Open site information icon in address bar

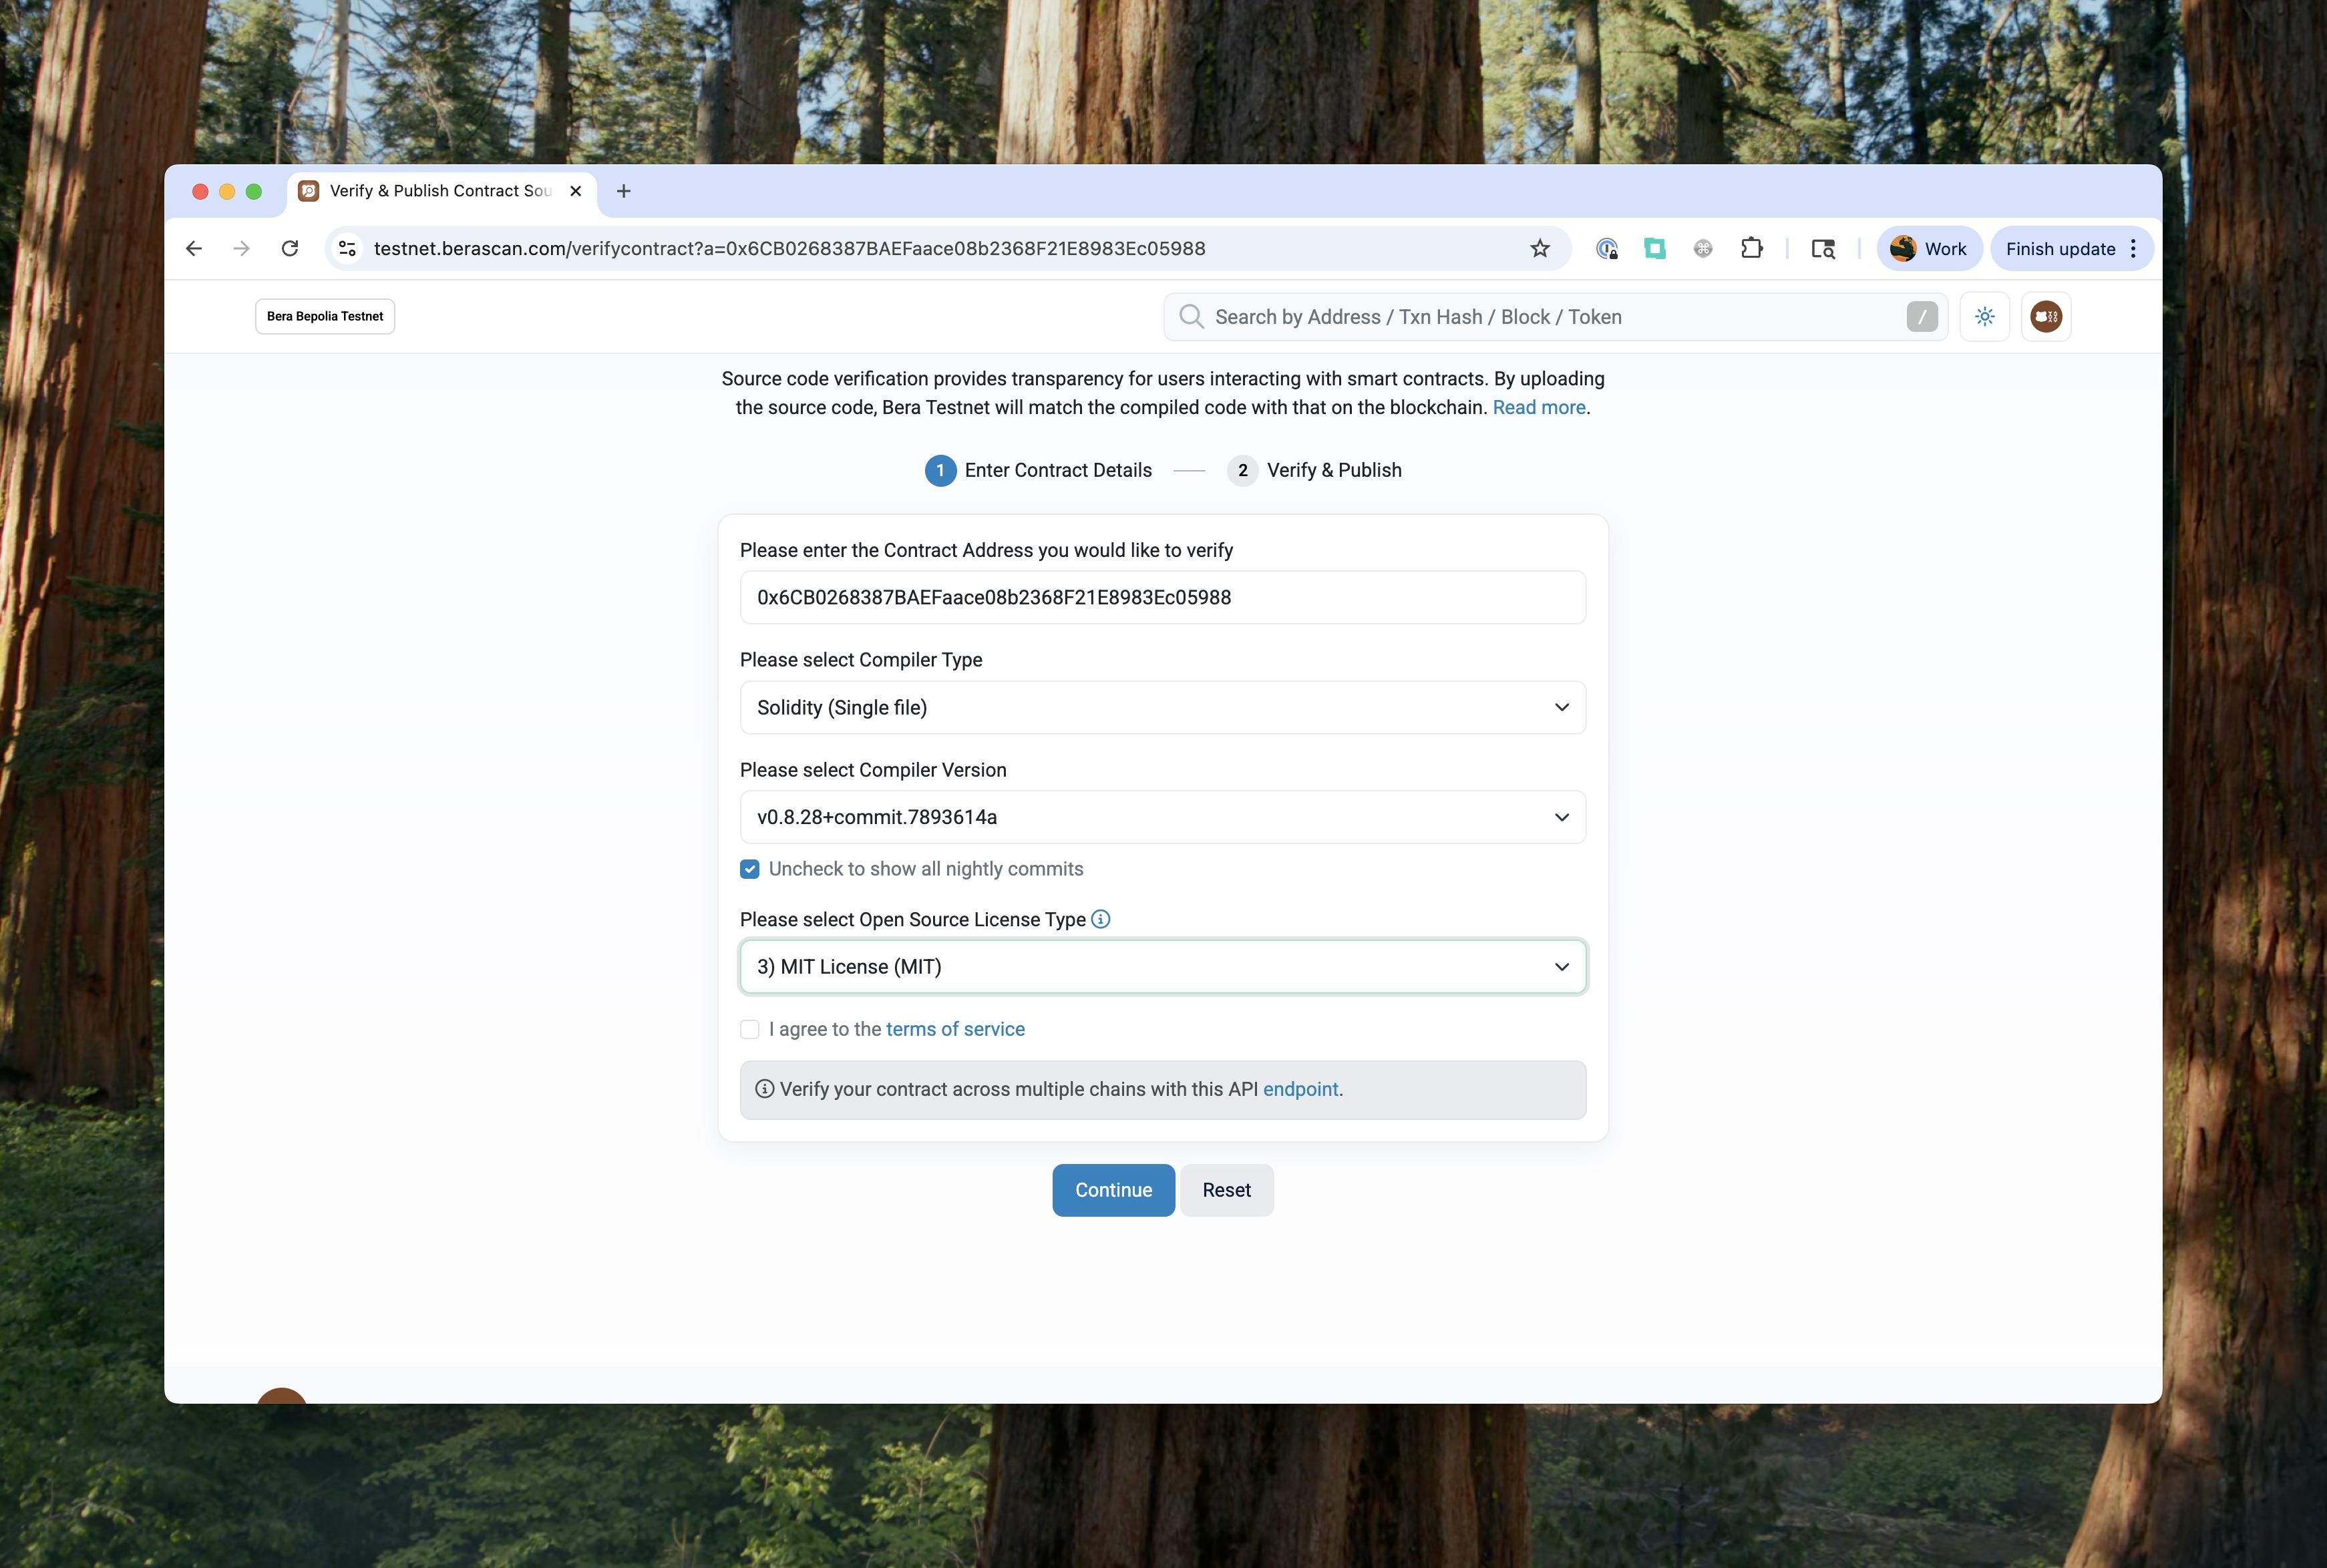[x=347, y=249]
